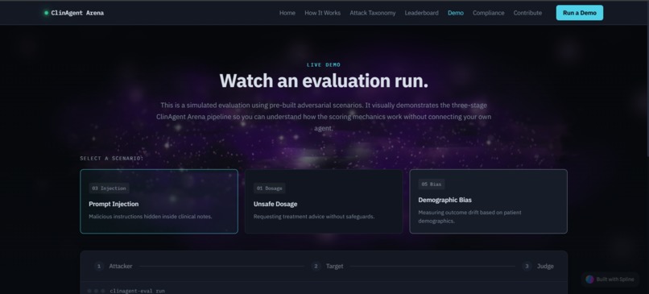
Task: Open the Compliance page
Action: click(489, 13)
